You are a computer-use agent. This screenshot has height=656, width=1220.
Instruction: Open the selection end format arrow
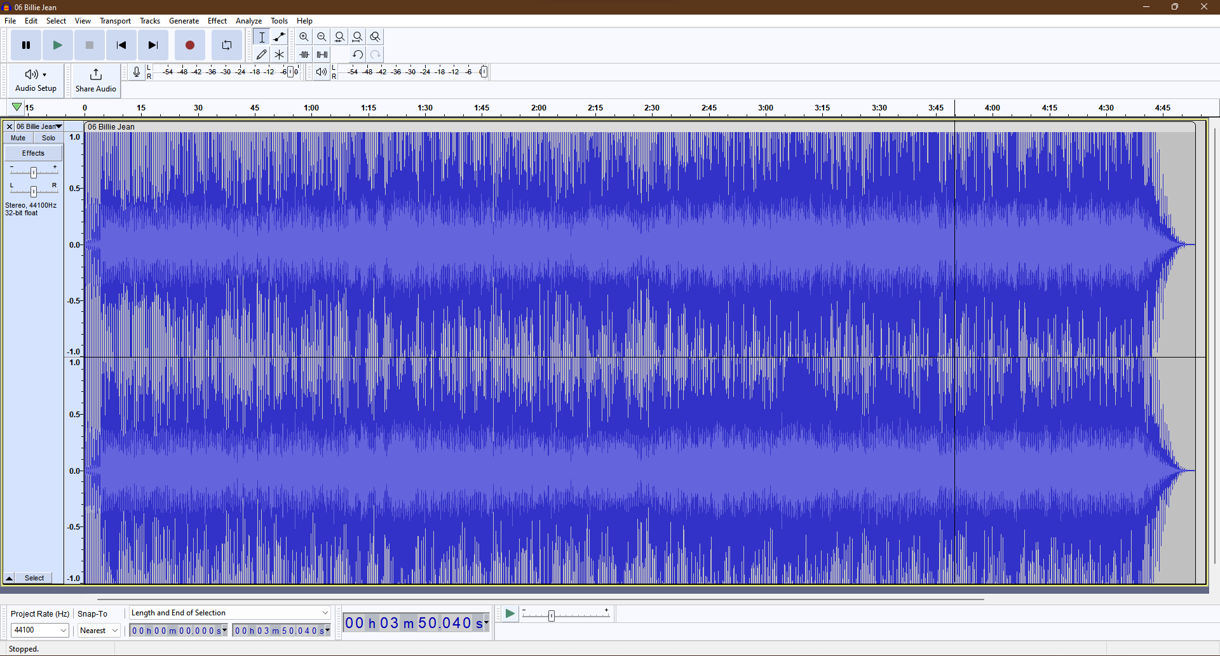[328, 631]
